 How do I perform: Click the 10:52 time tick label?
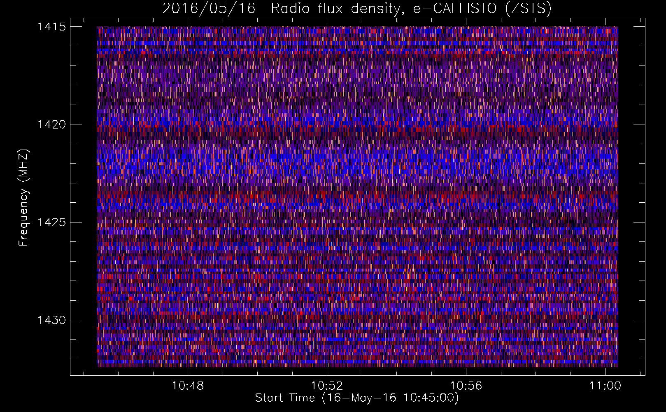click(x=327, y=386)
